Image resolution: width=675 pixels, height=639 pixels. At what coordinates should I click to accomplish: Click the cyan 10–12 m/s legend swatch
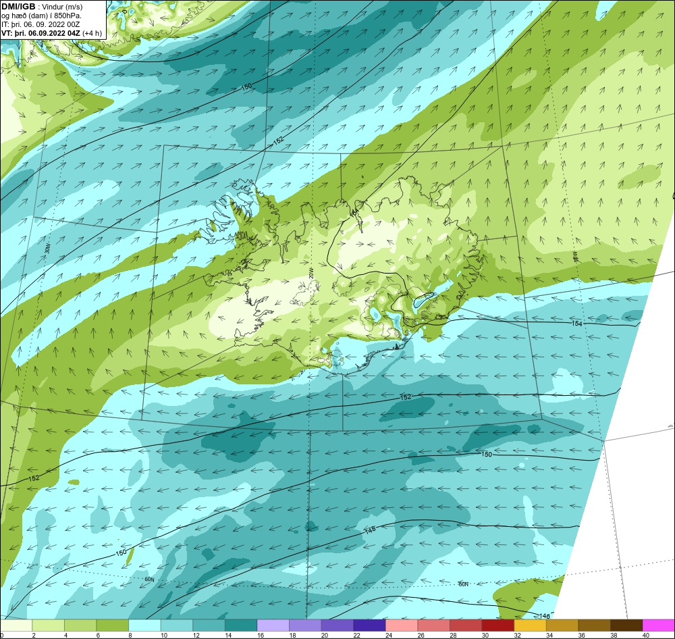click(176, 625)
